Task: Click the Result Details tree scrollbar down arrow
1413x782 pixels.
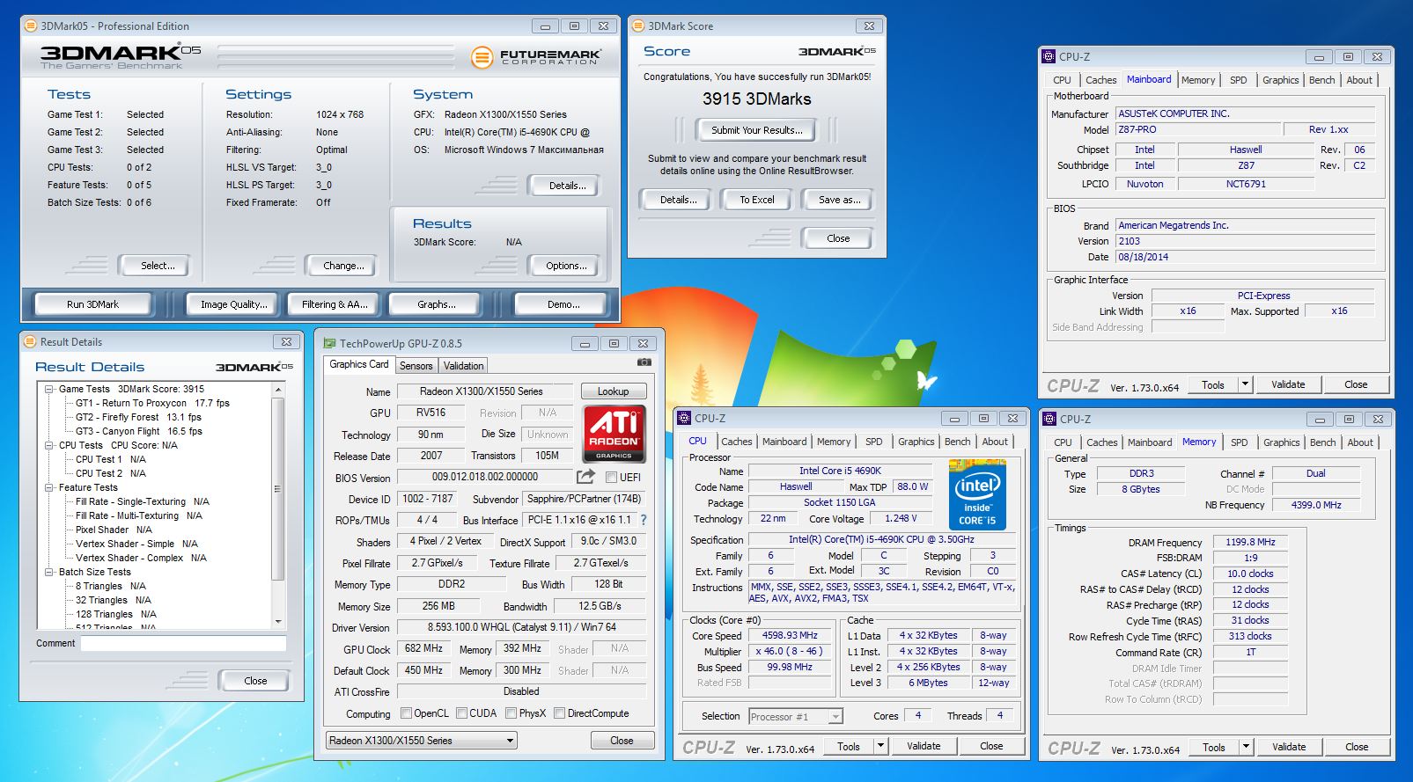Action: tap(278, 622)
